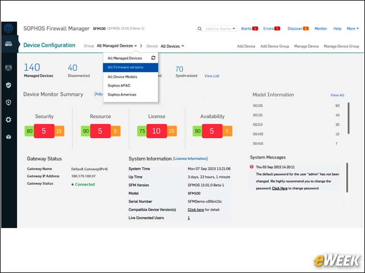Click Manage Device Group

(x=341, y=46)
